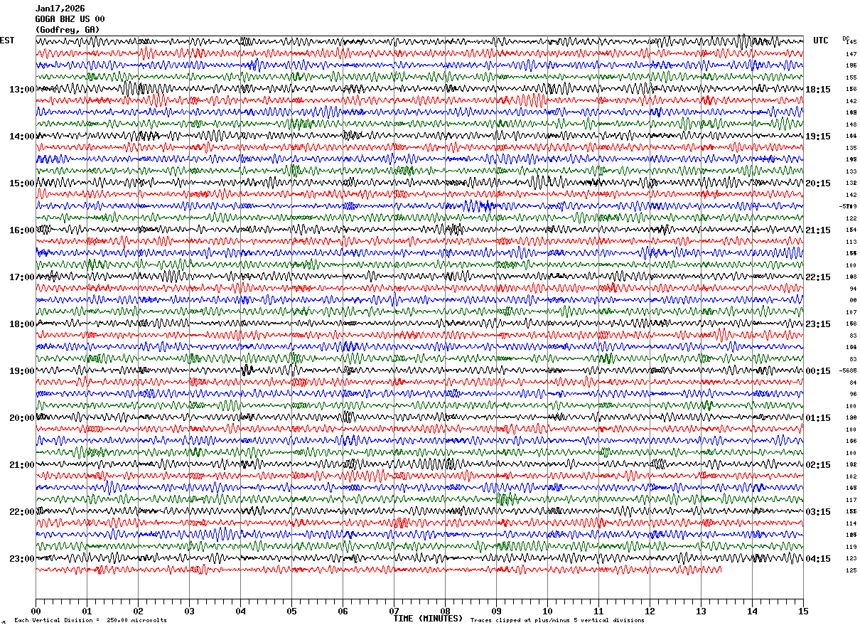
Task: Click the "14:00" EST time label
Action: [x=22, y=137]
